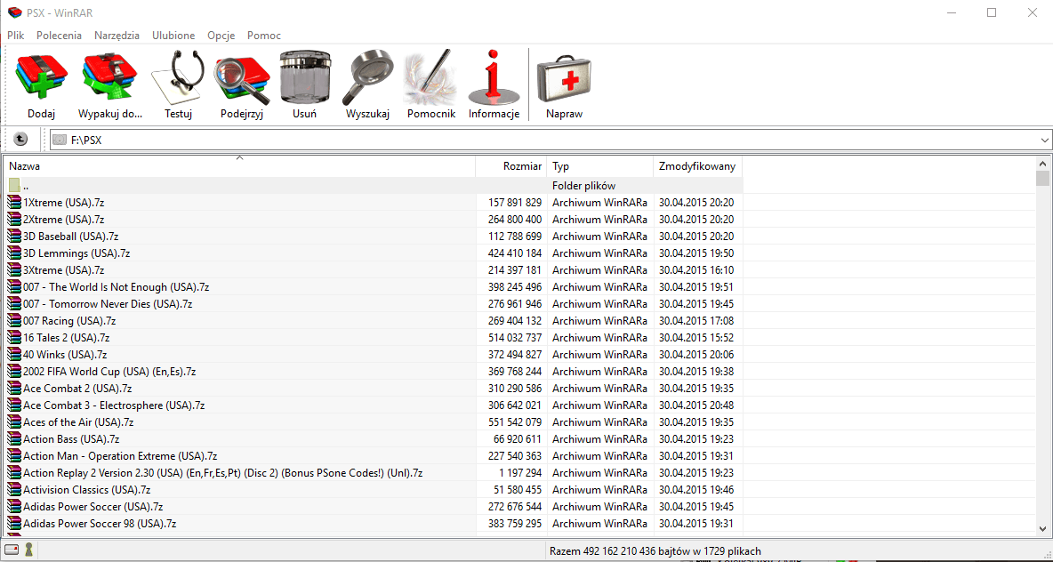Screen dimensions: 1053x562
Task: Open the Opcje menu
Action: [221, 36]
